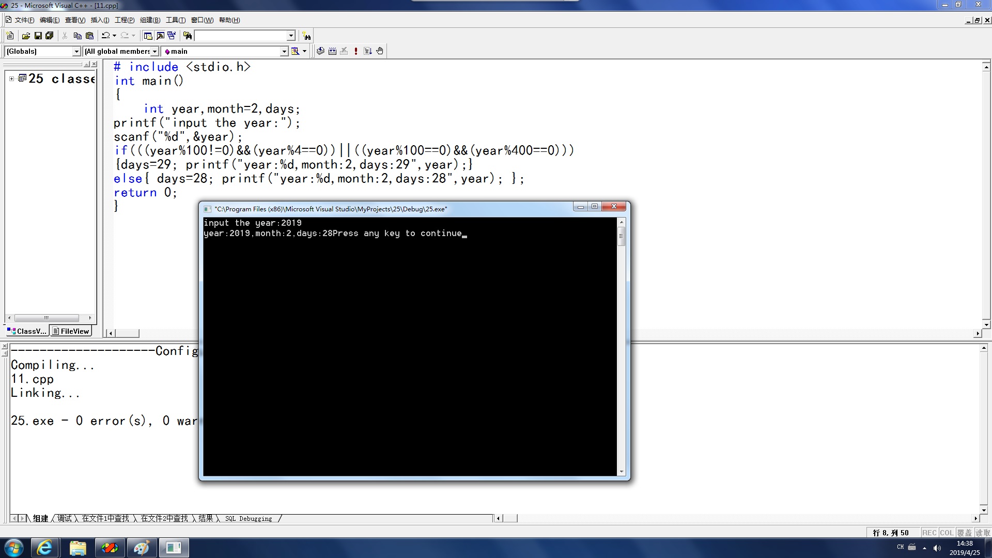Toggle the Workspace window icon
Image resolution: width=992 pixels, height=558 pixels.
click(x=148, y=36)
